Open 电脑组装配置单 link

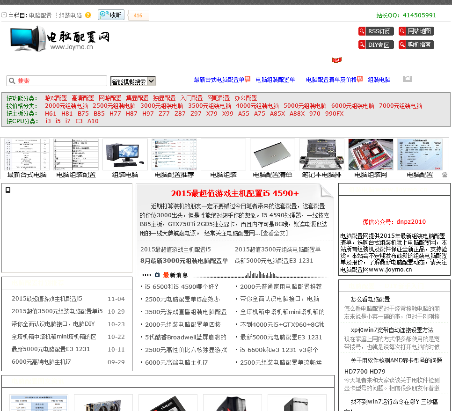(275, 80)
